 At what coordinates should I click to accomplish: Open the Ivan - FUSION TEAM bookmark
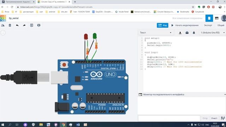(x=80, y=12)
